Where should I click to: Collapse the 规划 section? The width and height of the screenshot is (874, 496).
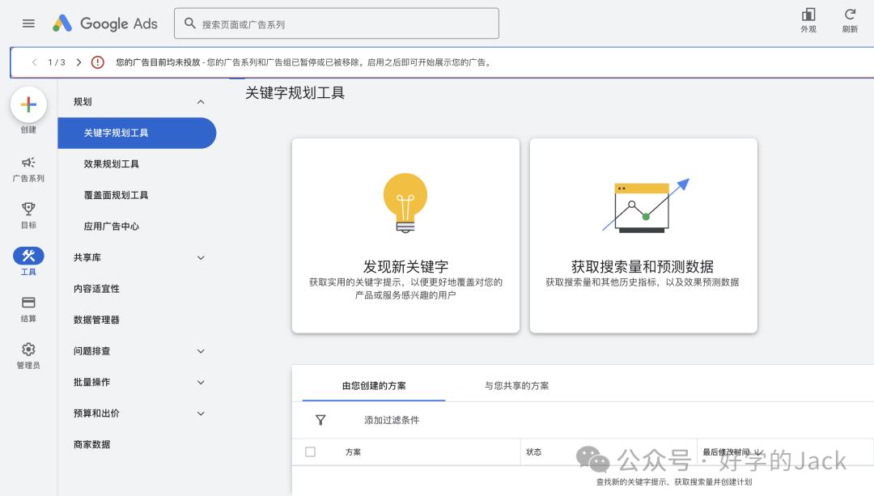[x=201, y=101]
